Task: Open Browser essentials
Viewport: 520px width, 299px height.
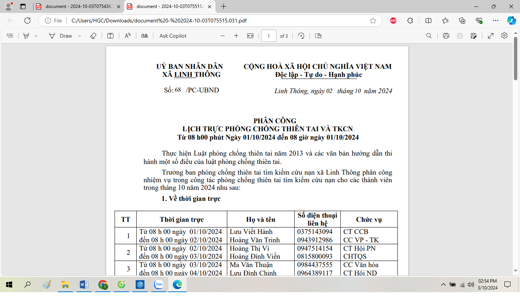Action: [x=479, y=21]
